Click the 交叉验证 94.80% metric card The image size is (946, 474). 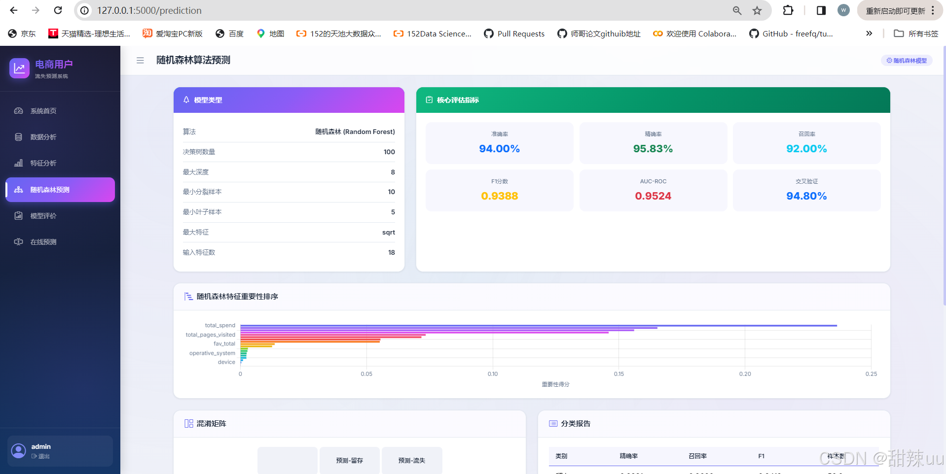(x=806, y=190)
